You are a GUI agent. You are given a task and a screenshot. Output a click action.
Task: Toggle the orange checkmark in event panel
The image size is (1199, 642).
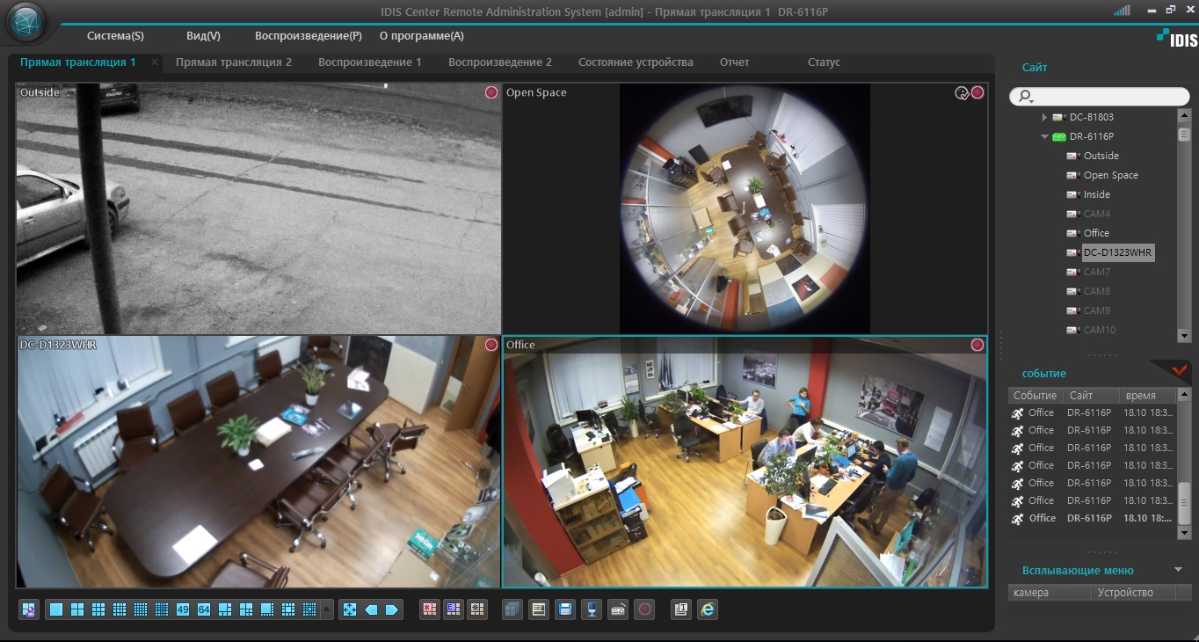1179,370
